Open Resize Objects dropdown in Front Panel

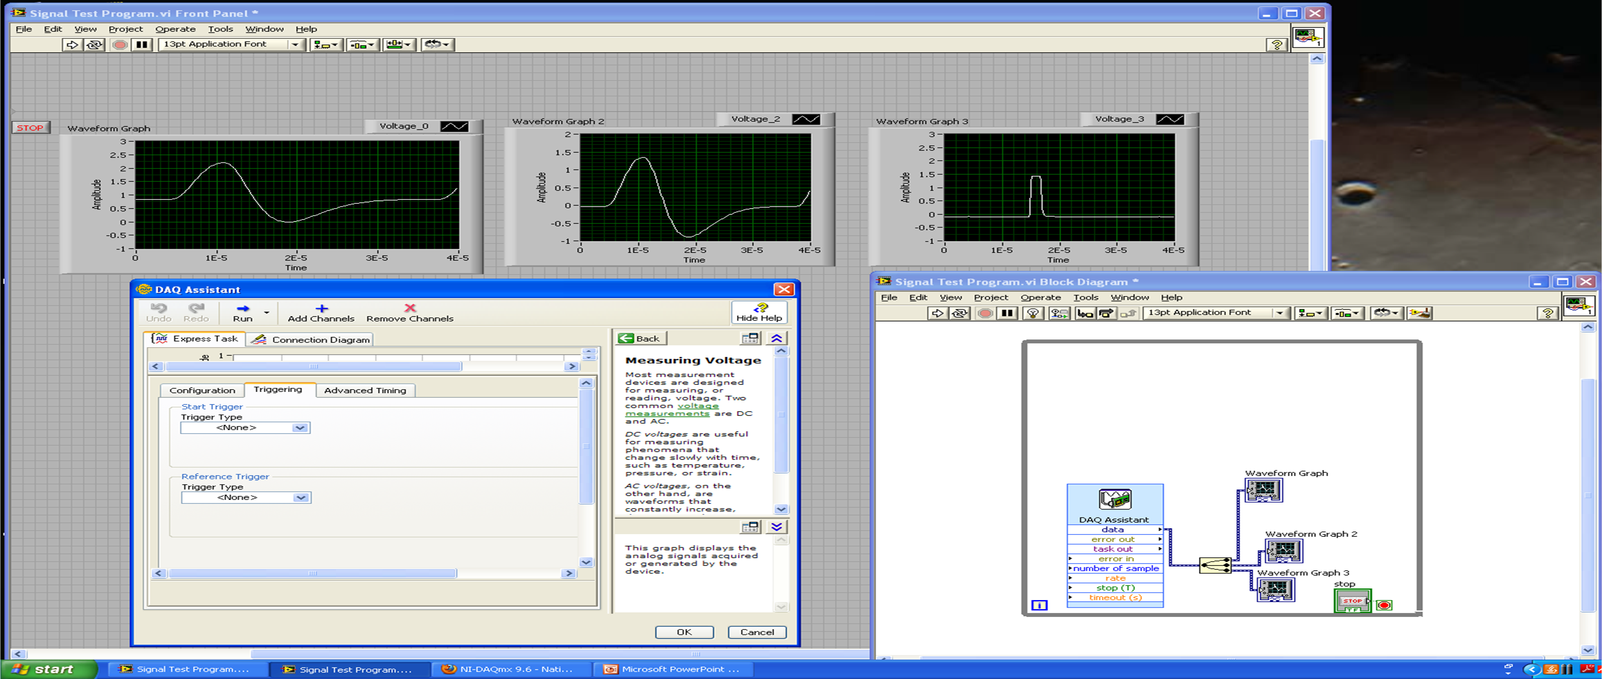coord(399,45)
